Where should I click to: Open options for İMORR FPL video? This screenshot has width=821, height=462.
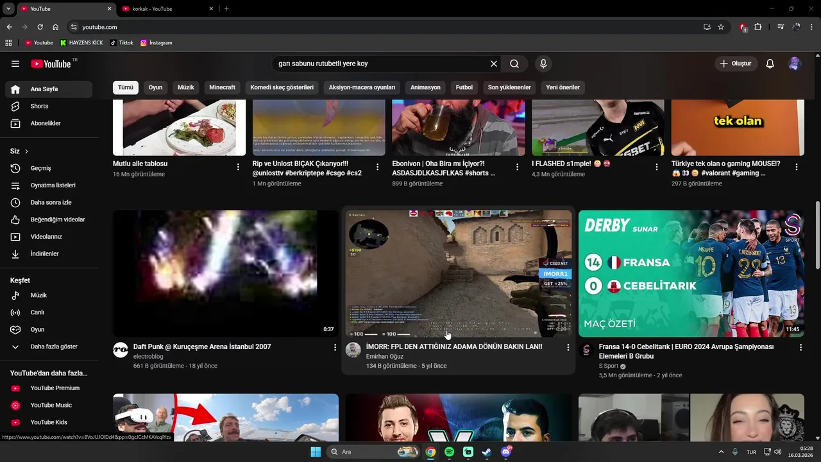(568, 347)
